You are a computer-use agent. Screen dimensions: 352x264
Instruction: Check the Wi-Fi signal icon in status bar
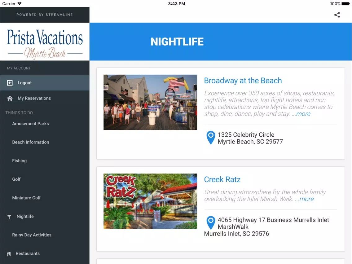click(20, 4)
